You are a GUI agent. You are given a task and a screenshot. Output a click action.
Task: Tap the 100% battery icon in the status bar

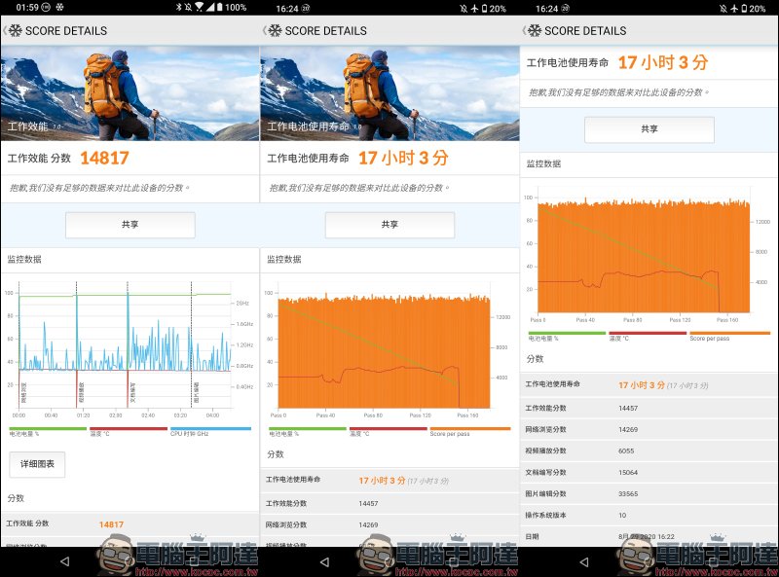click(219, 8)
